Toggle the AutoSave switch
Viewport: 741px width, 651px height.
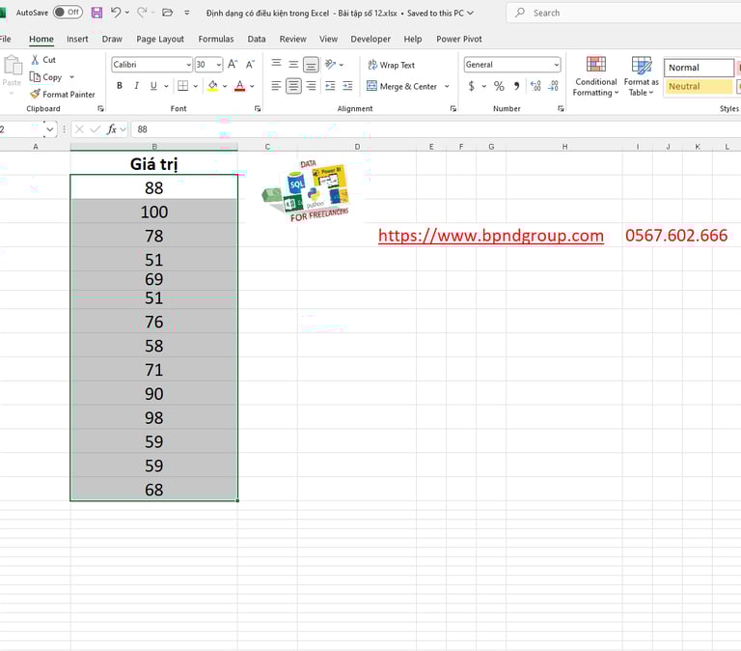68,13
